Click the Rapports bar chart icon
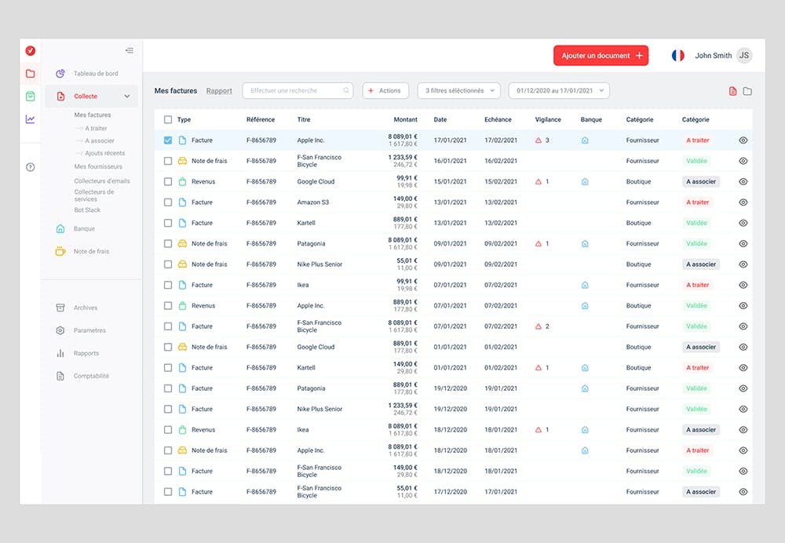Image resolution: width=785 pixels, height=543 pixels. (x=60, y=353)
